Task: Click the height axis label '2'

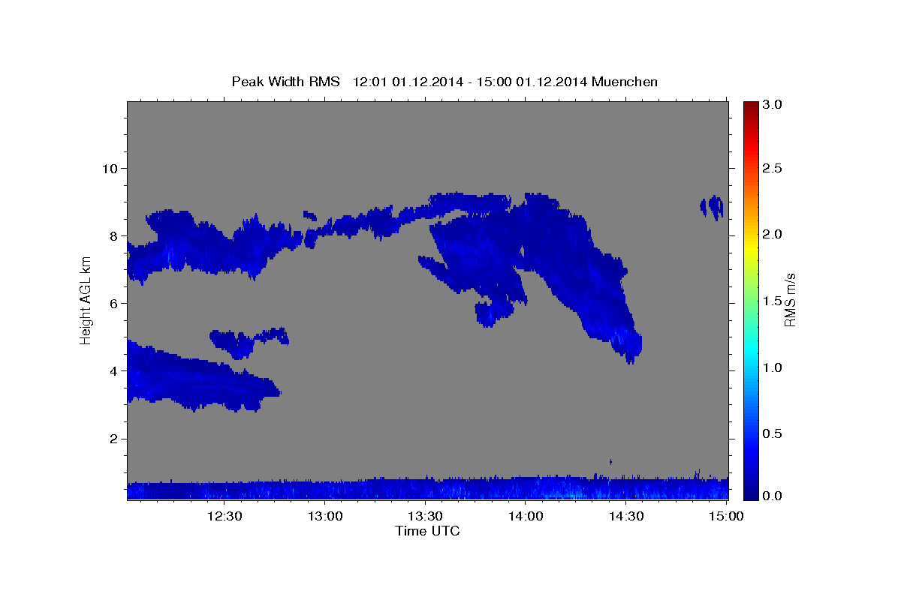Action: coord(113,439)
